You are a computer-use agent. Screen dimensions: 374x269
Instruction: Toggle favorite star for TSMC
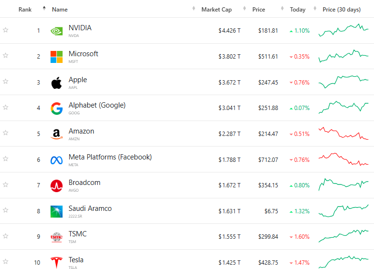[x=6, y=236]
